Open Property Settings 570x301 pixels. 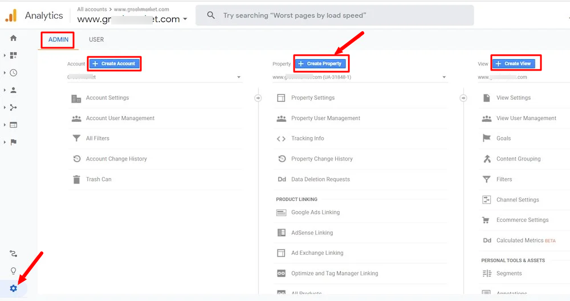click(x=312, y=98)
